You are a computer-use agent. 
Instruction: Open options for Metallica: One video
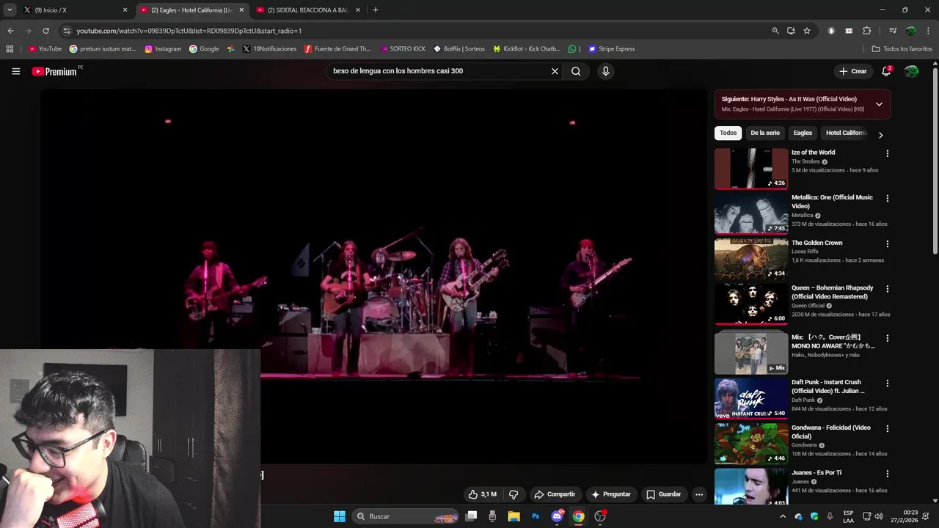pos(887,199)
